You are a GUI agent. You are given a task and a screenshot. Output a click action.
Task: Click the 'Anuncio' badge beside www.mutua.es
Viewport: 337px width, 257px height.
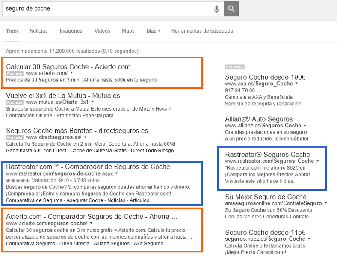click(x=15, y=102)
